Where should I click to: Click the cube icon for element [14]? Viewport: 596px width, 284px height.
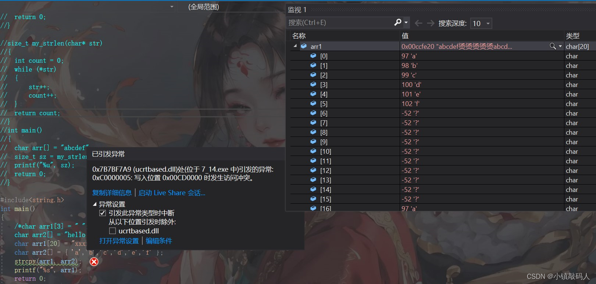313,189
